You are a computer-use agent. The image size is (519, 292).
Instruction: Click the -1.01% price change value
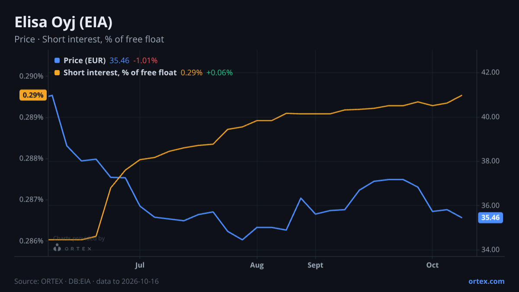coord(145,61)
